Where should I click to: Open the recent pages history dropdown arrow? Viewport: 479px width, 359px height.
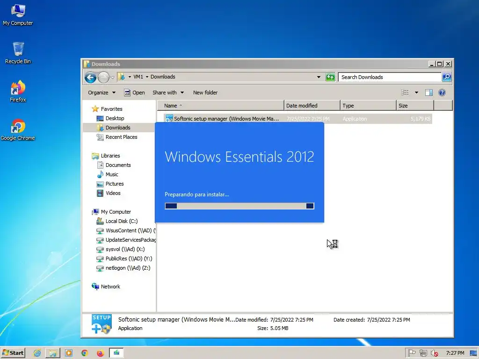pos(112,77)
